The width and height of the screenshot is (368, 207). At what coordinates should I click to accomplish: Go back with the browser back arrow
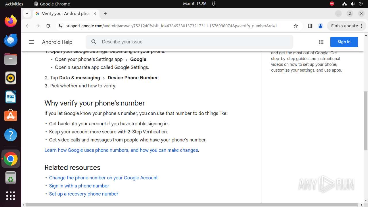pyautogui.click(x=28, y=26)
